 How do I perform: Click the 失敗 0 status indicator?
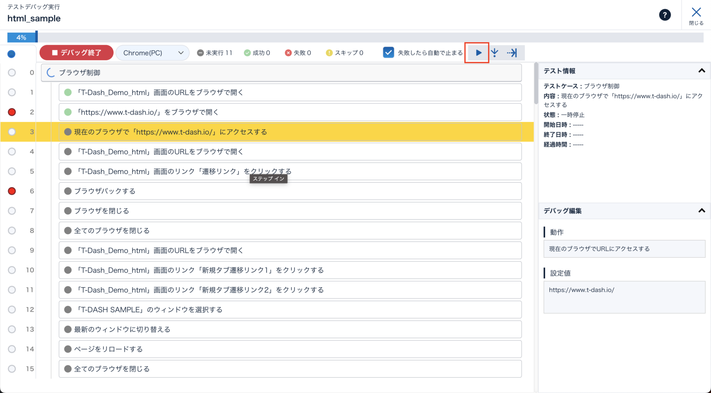[x=298, y=53]
